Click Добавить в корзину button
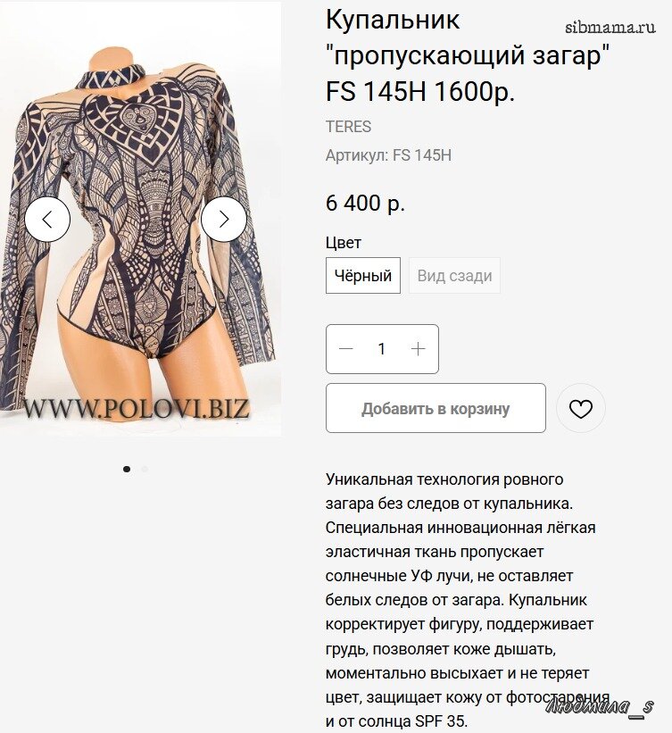The height and width of the screenshot is (733, 672). click(436, 408)
